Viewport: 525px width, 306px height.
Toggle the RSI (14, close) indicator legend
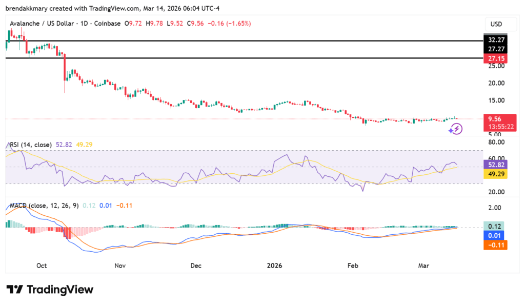(31, 145)
